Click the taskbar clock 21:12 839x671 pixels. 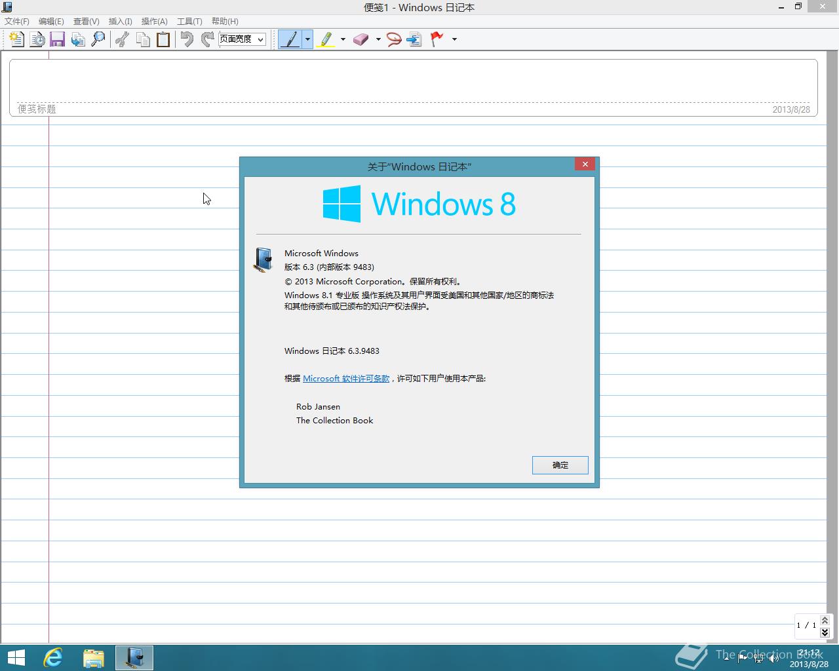pyautogui.click(x=809, y=653)
